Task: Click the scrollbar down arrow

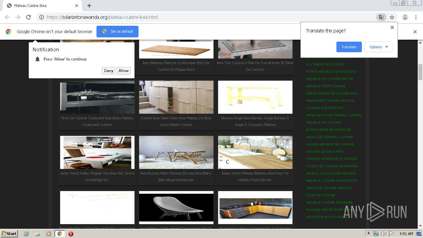Action: 420,226
